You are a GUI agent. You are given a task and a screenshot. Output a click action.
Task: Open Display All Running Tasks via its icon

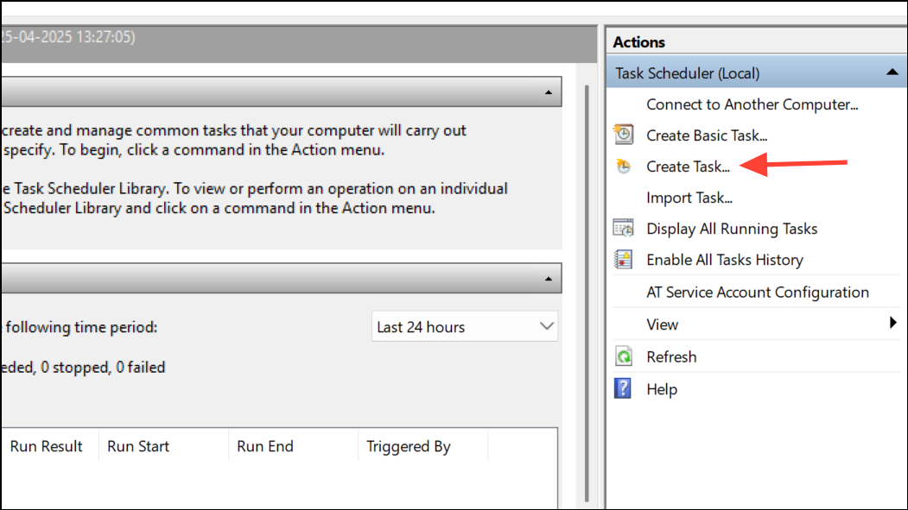point(623,228)
